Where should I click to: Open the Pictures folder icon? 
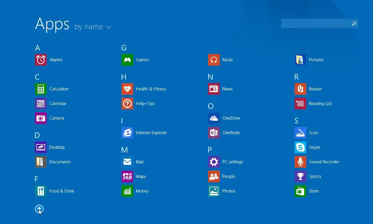coord(300,60)
